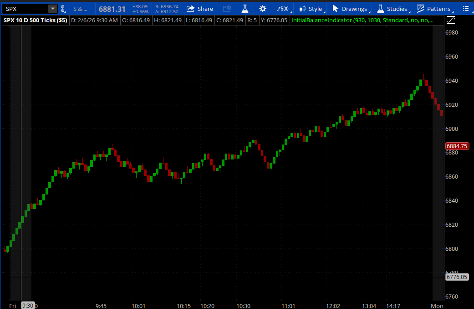Open chart settings gear icon

263,9
